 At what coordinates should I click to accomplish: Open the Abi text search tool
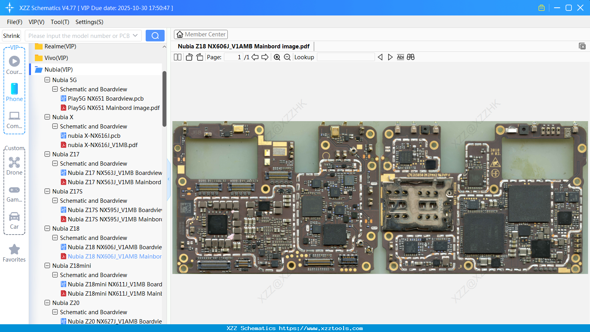click(400, 57)
